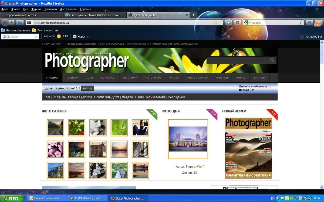Open the photo of the day thumbnail
Screen dimensions: 324x202
point(188,139)
